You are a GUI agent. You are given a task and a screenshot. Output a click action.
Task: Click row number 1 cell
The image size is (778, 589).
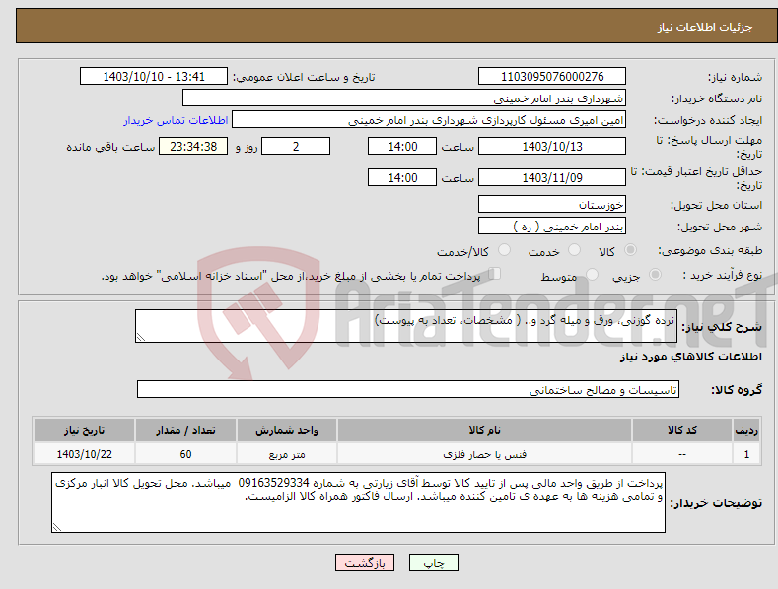[746, 454]
